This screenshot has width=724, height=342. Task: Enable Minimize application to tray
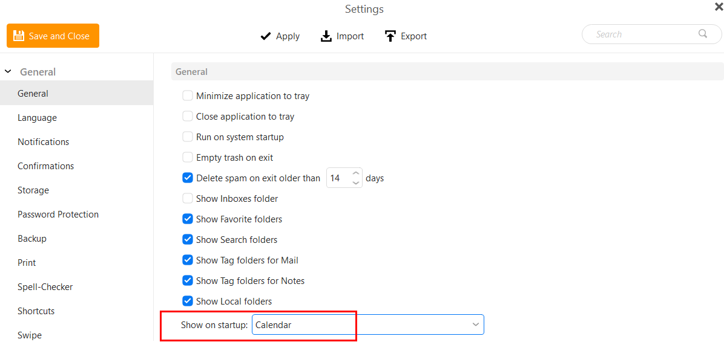tap(188, 96)
